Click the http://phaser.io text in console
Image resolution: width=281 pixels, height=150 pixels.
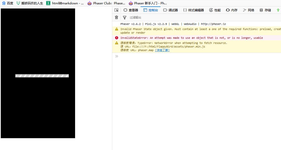(213, 24)
